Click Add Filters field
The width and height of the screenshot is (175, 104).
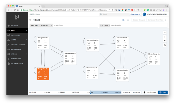[x=59, y=25]
